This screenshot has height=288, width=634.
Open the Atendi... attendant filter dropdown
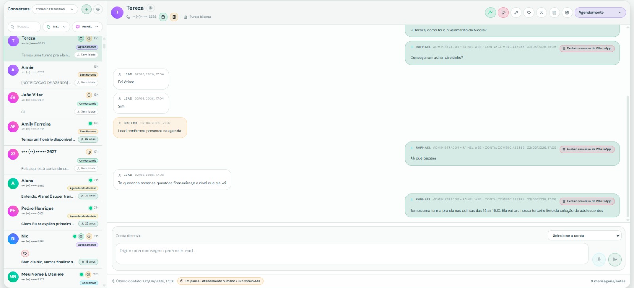click(x=87, y=27)
